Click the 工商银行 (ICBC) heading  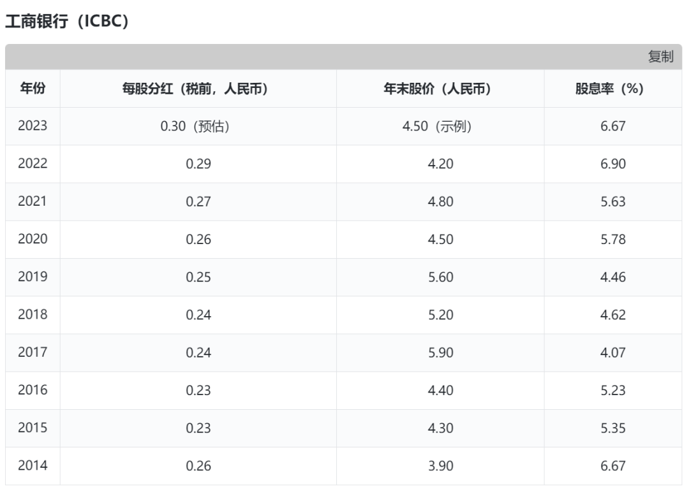click(x=67, y=21)
